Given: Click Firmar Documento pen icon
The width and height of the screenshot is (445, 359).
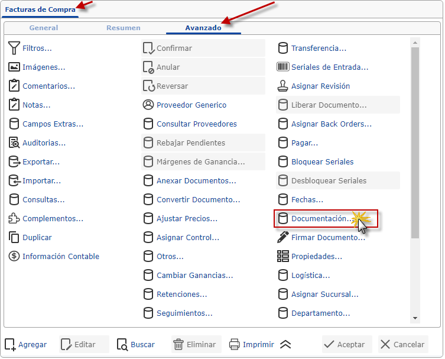Looking at the screenshot, I should pos(282,237).
